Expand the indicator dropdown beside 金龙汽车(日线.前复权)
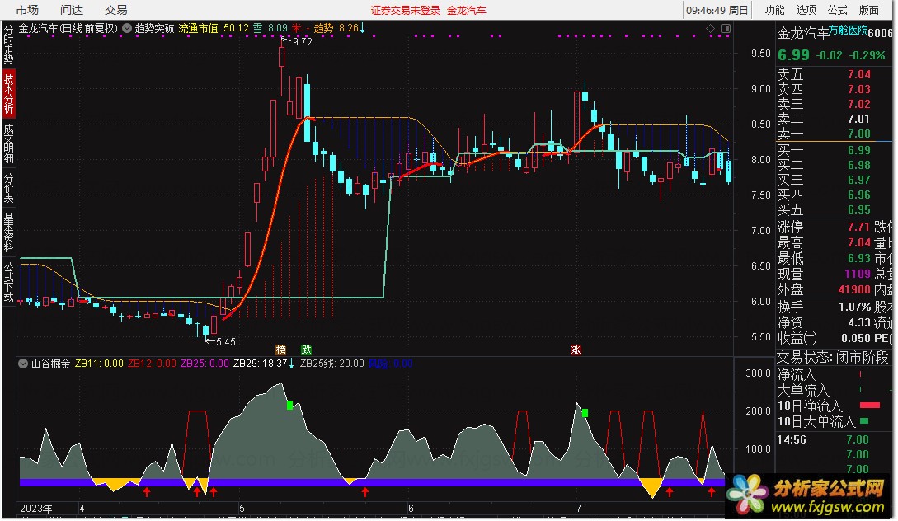 126,28
